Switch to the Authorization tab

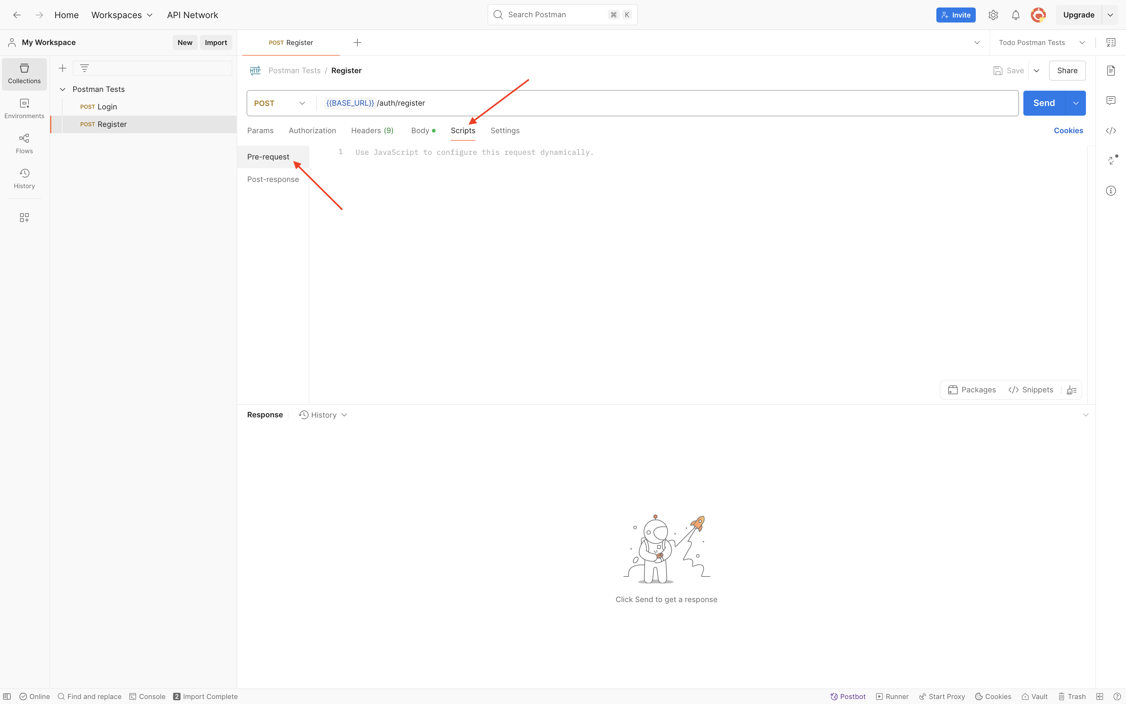pos(312,130)
